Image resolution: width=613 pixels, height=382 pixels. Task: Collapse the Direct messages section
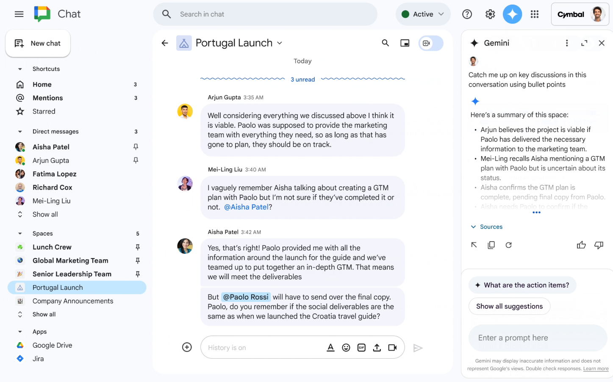[x=20, y=132]
